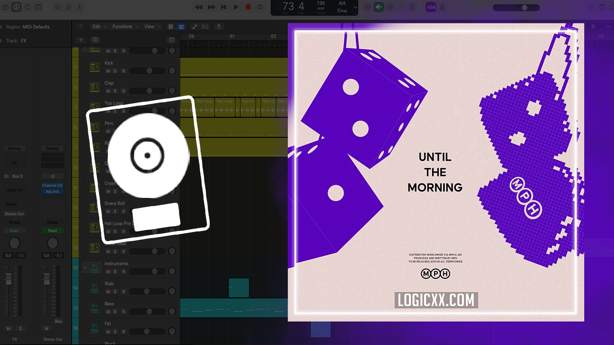Open the LCD display mode dropdown arrow

355,8
